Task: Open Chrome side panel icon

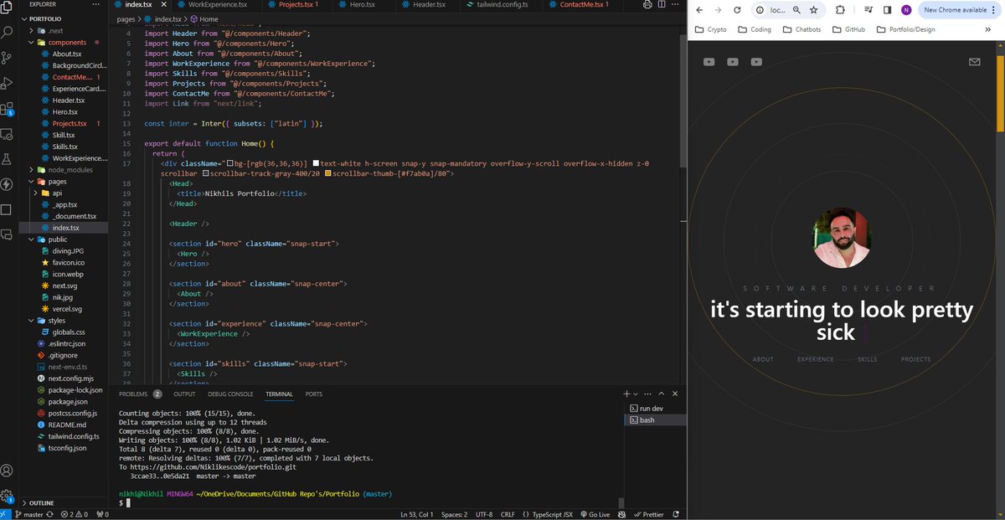Action: [x=888, y=10]
